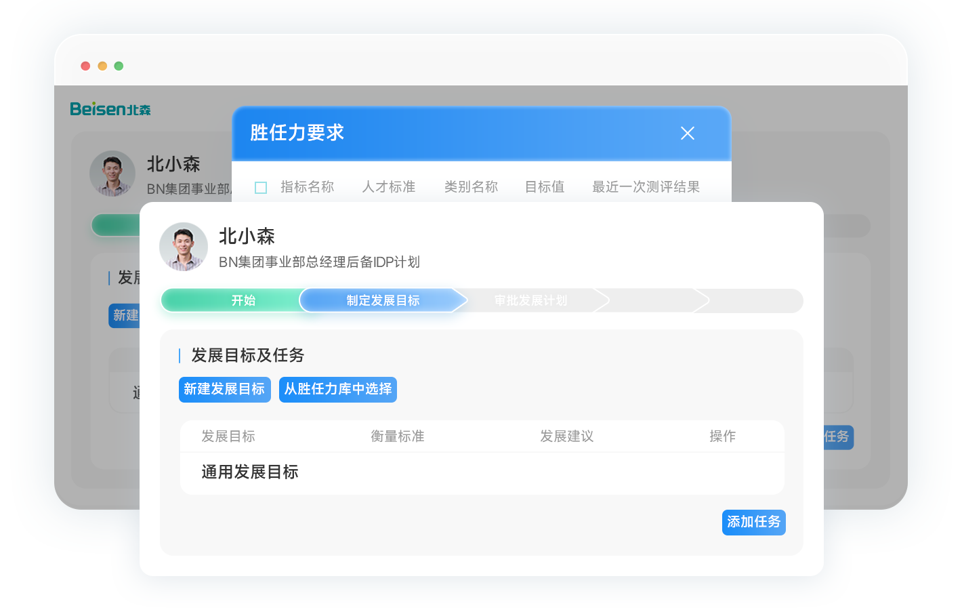The width and height of the screenshot is (962, 610).
Task: Sort by the 人才标准 column header
Action: 388,187
